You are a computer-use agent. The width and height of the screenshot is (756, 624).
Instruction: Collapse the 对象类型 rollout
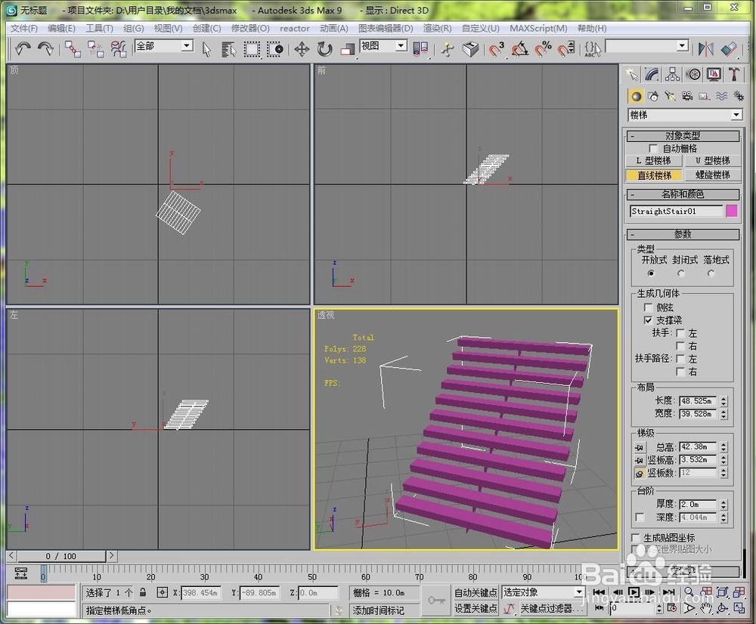(x=683, y=136)
